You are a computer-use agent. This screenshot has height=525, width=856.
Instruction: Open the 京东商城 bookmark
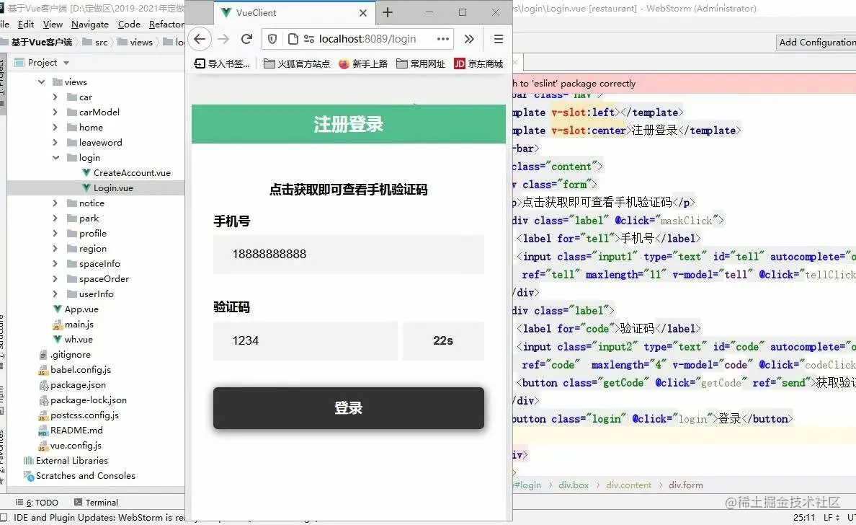tap(478, 64)
